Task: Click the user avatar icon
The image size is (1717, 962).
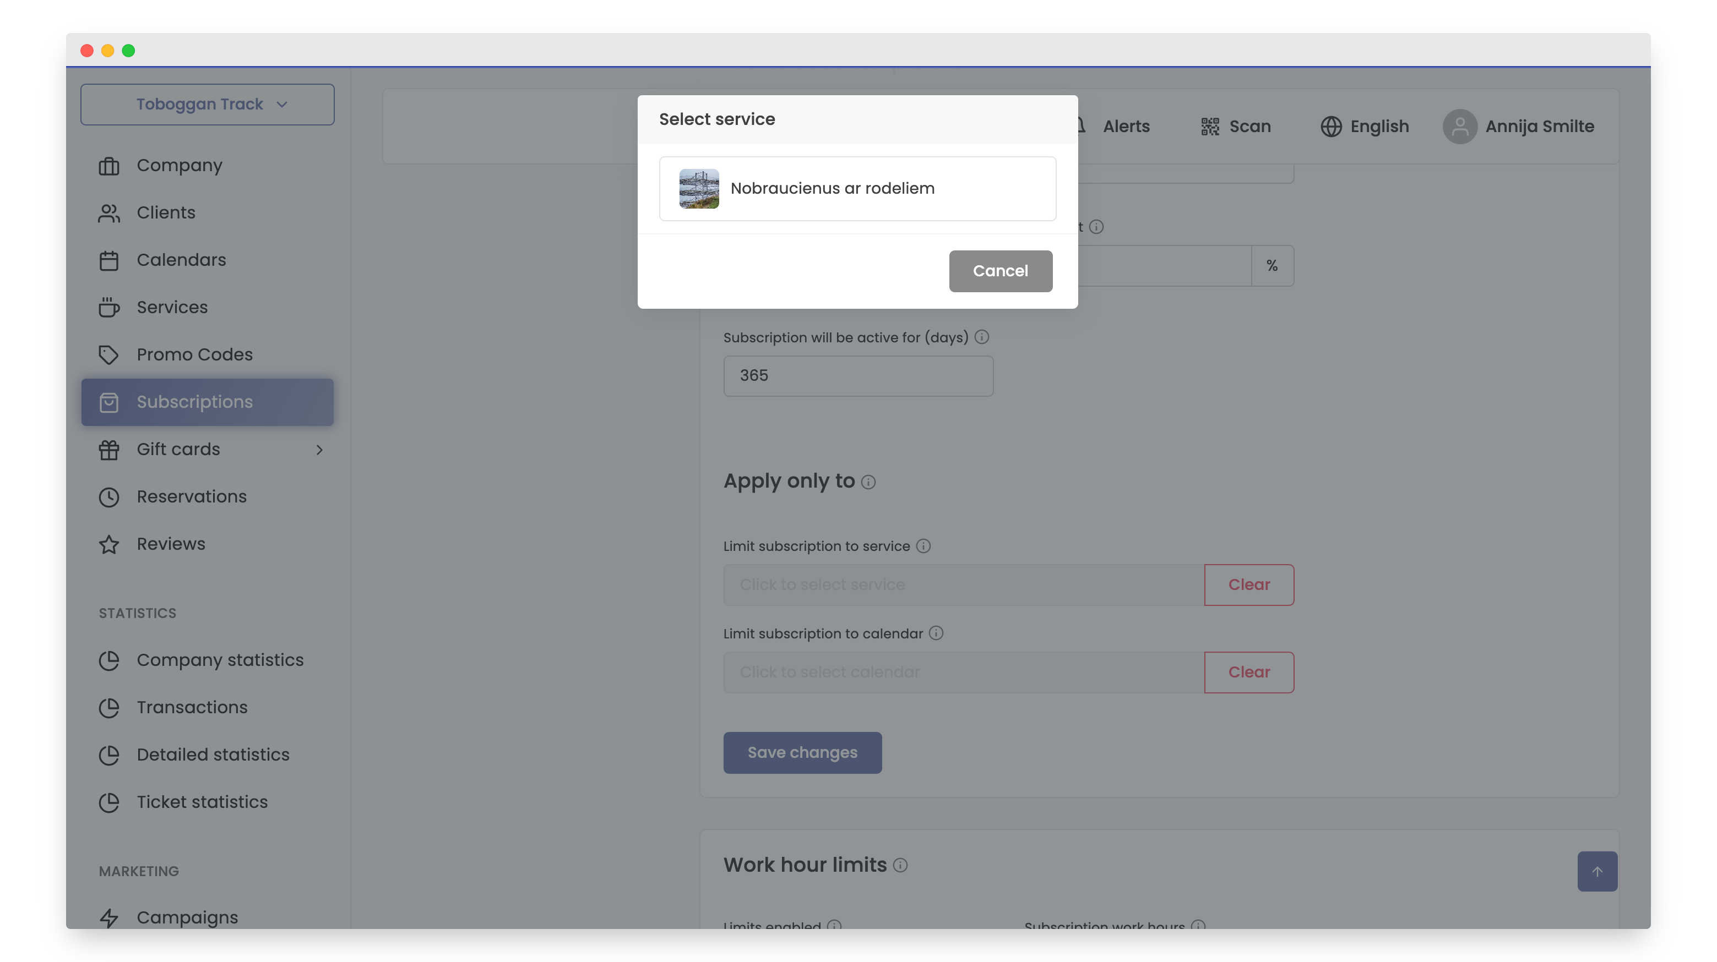Action: tap(1459, 127)
